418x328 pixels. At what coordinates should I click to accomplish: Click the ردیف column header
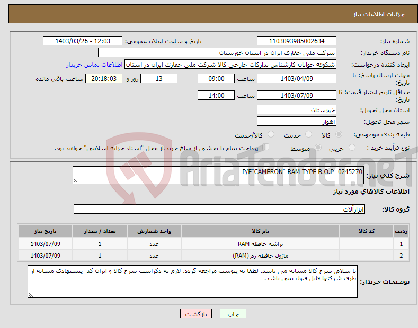pyautogui.click(x=401, y=231)
